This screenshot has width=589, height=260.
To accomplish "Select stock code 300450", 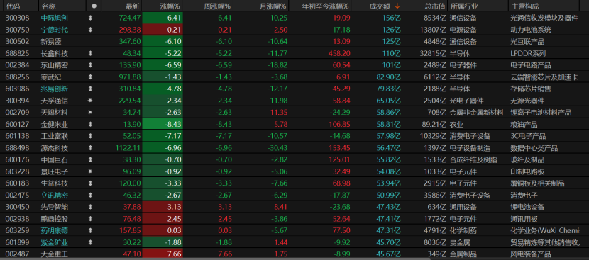I will (16, 207).
